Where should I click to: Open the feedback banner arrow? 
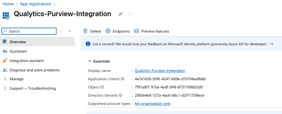272,44
